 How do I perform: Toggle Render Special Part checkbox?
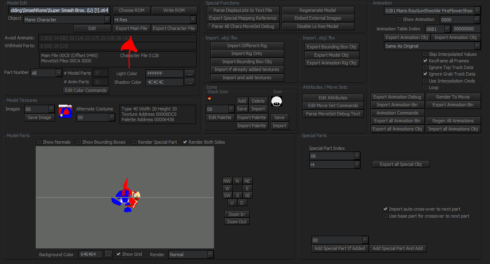[x=134, y=142]
